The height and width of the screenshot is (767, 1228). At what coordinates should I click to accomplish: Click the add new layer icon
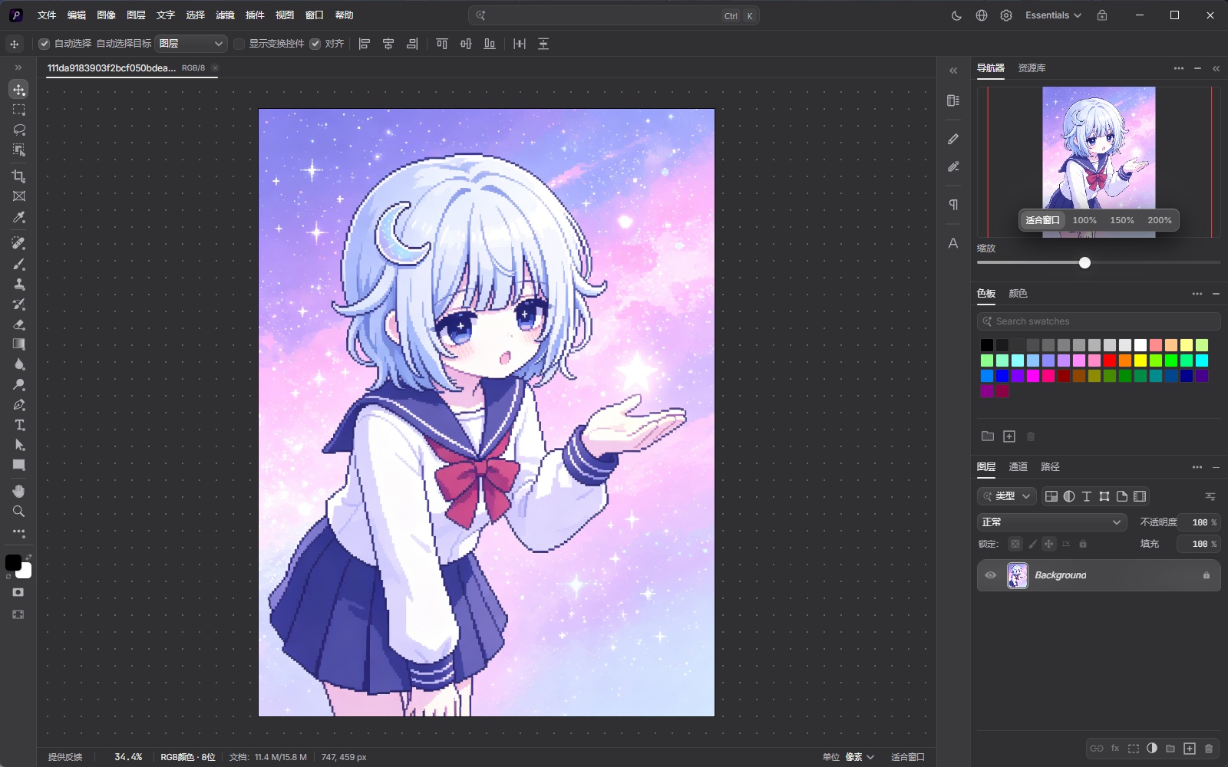(1190, 749)
